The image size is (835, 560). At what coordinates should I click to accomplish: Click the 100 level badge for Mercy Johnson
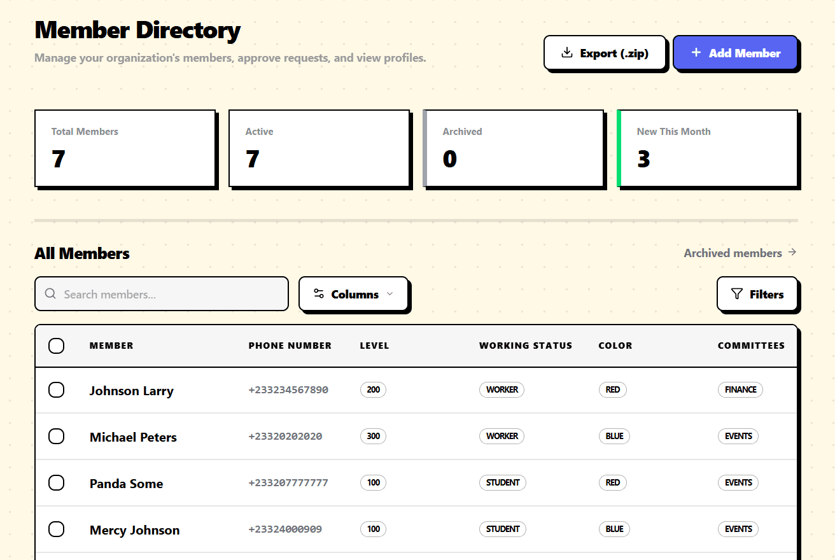pos(373,529)
